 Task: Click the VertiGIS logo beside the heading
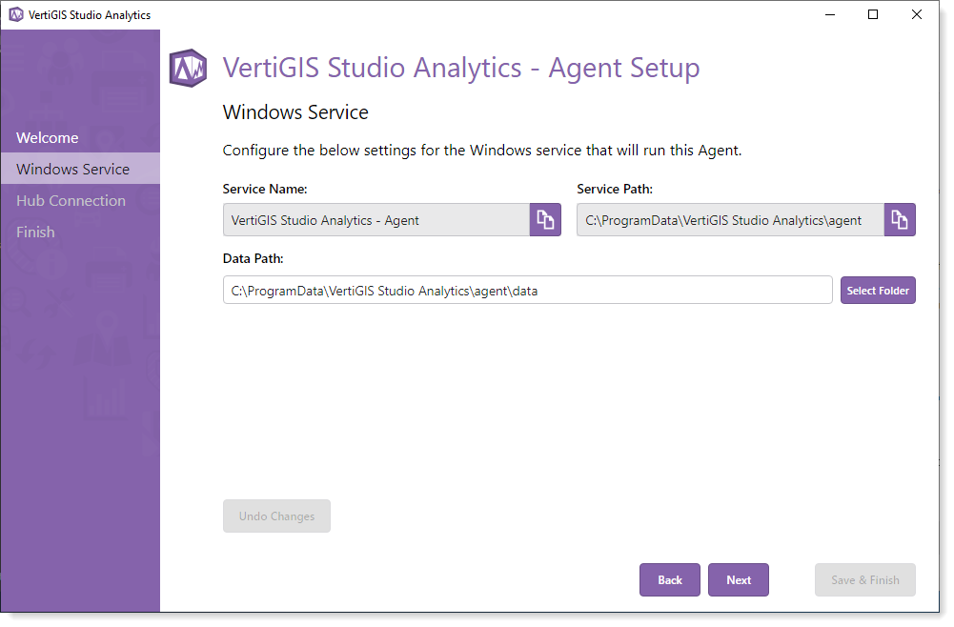point(188,69)
